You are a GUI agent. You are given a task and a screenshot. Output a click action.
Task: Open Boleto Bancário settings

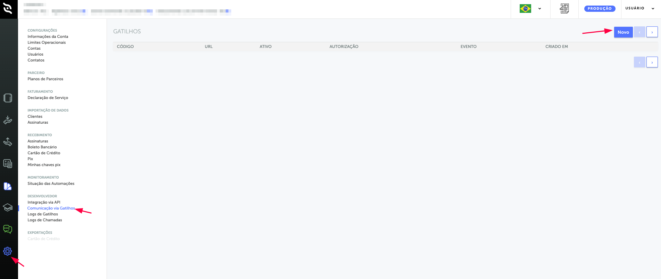[42, 147]
